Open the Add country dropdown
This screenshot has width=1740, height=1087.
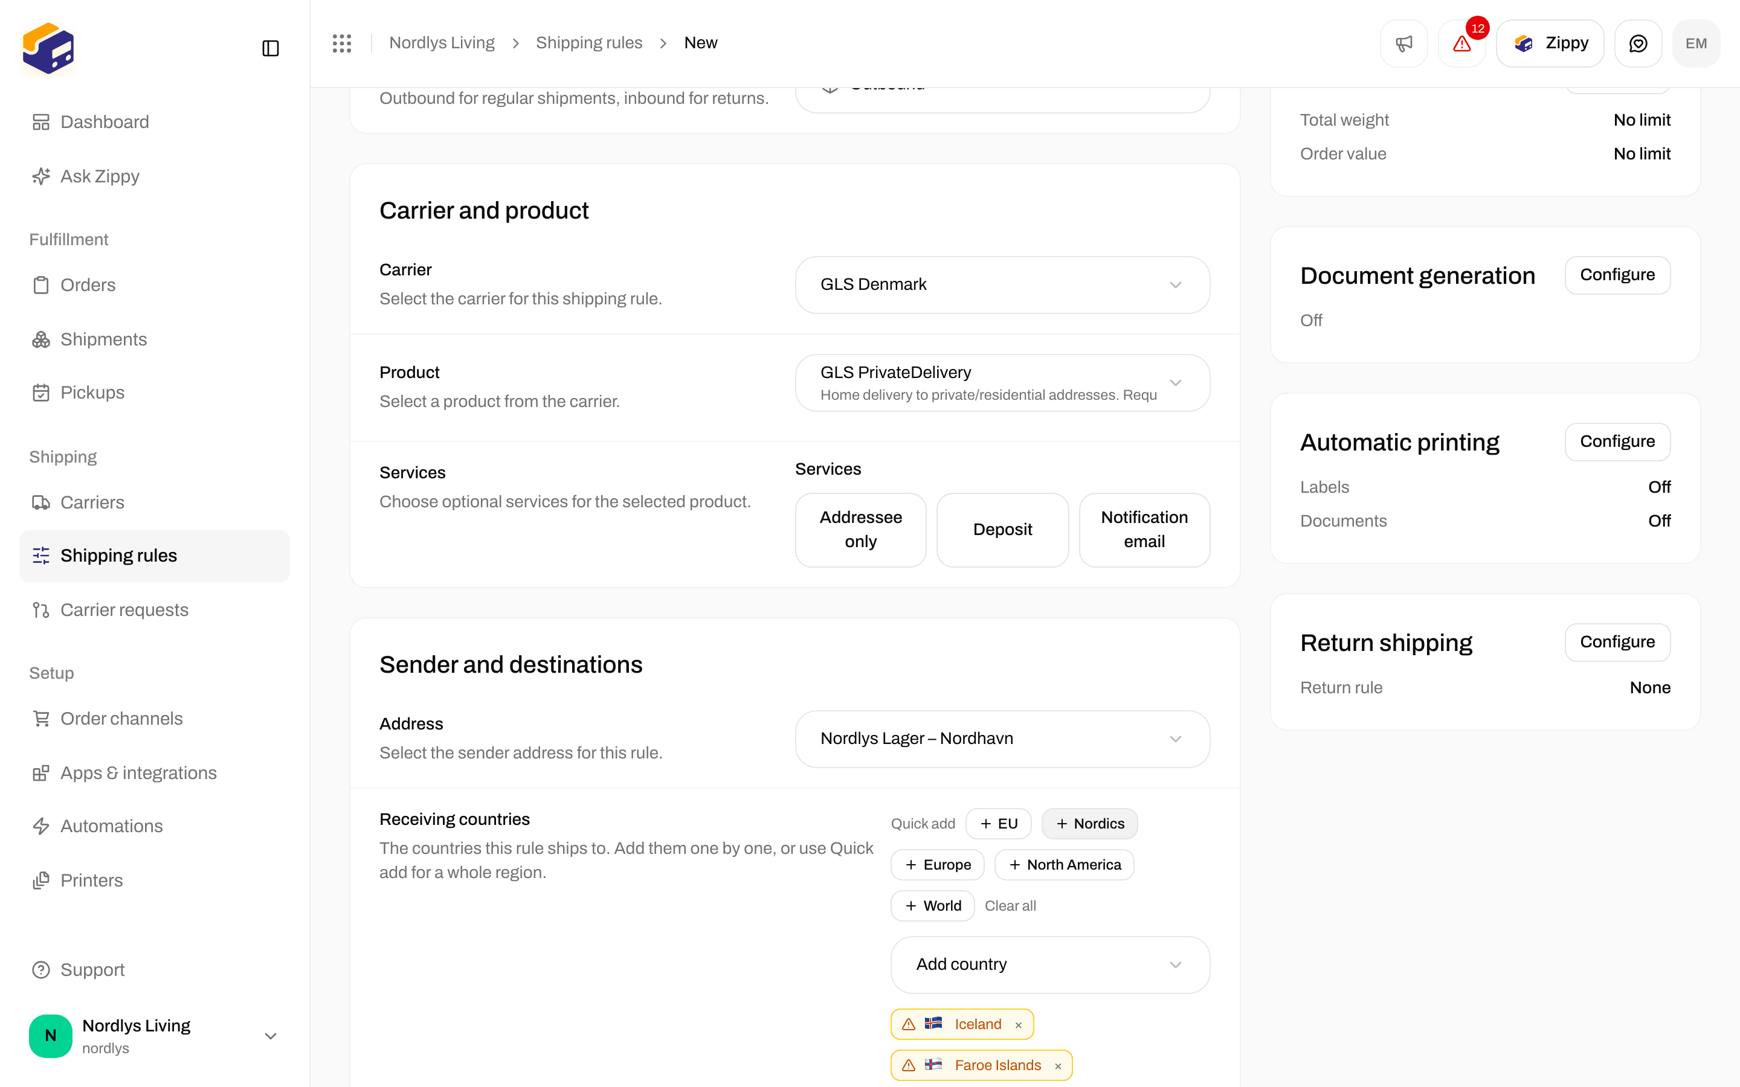pyautogui.click(x=1050, y=965)
